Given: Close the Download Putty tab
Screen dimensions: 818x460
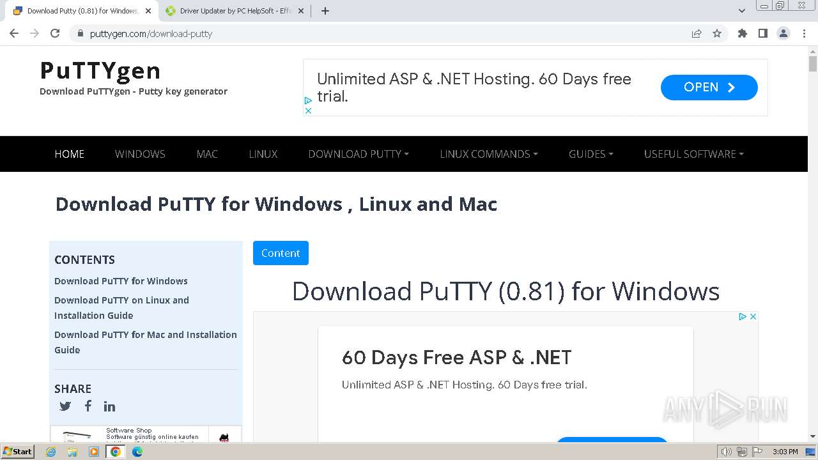Looking at the screenshot, I should 148,11.
